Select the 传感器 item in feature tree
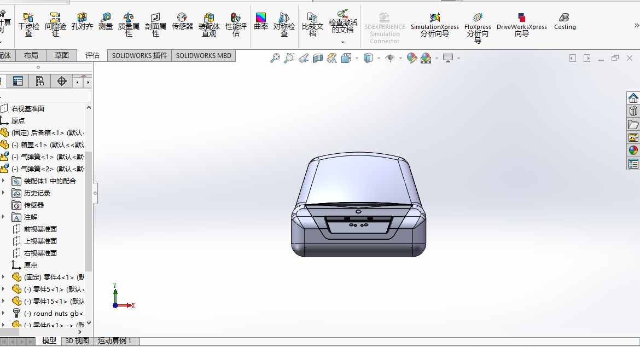 coord(33,205)
